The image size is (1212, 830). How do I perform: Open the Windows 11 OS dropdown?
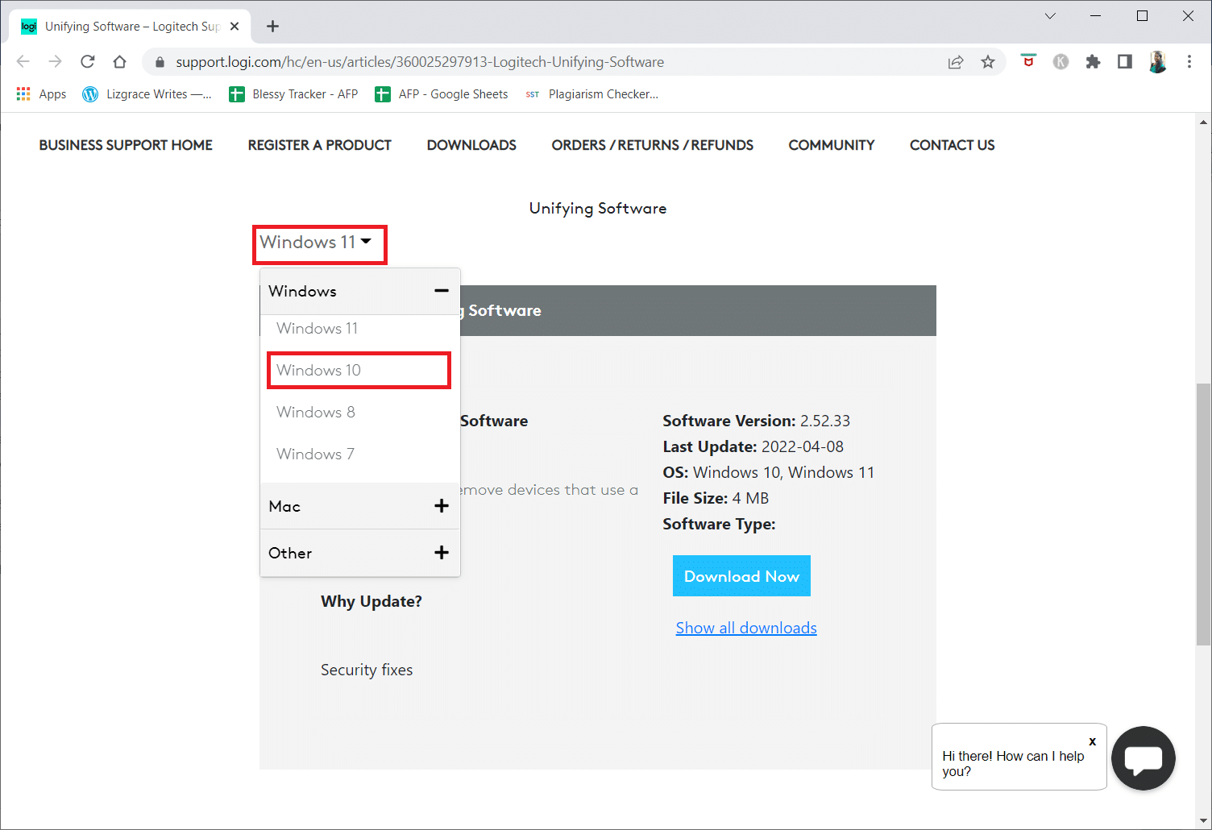point(316,243)
